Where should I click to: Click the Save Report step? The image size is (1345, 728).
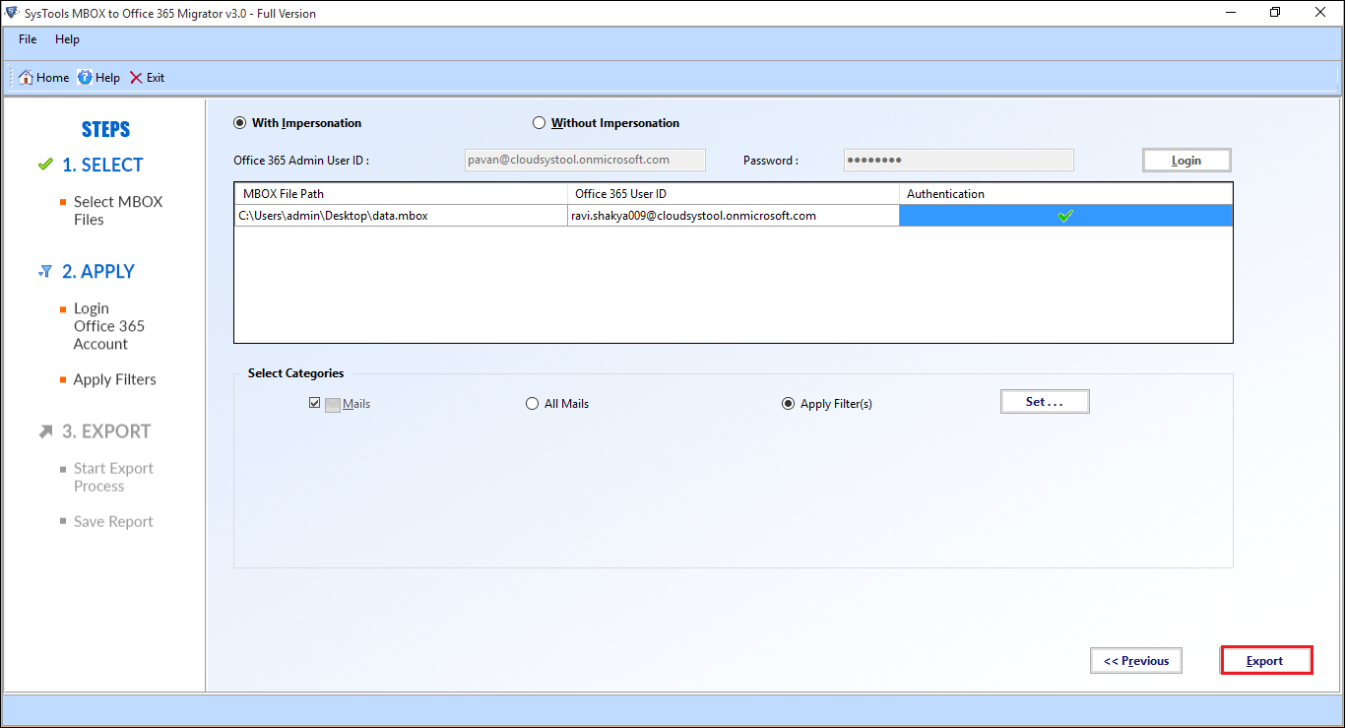pyautogui.click(x=113, y=521)
